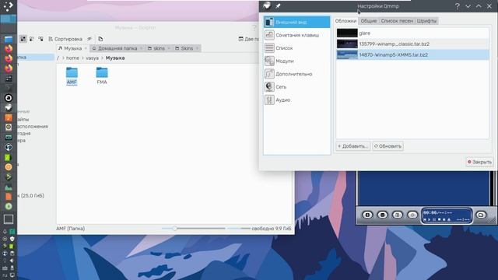Click the previous track mini control in playlist
The image size is (498, 280).
(425, 219)
